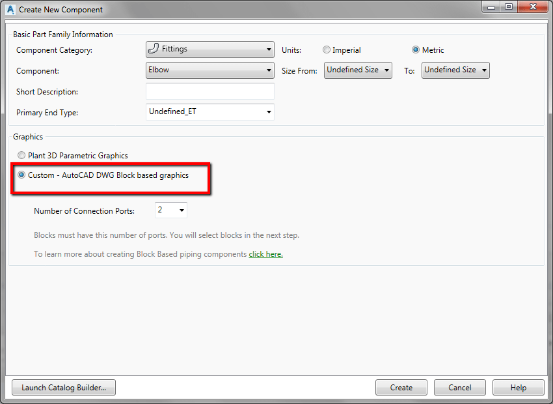This screenshot has height=404, width=553.
Task: Click the 'Number of Connection Ports:' label
Action: [85, 211]
